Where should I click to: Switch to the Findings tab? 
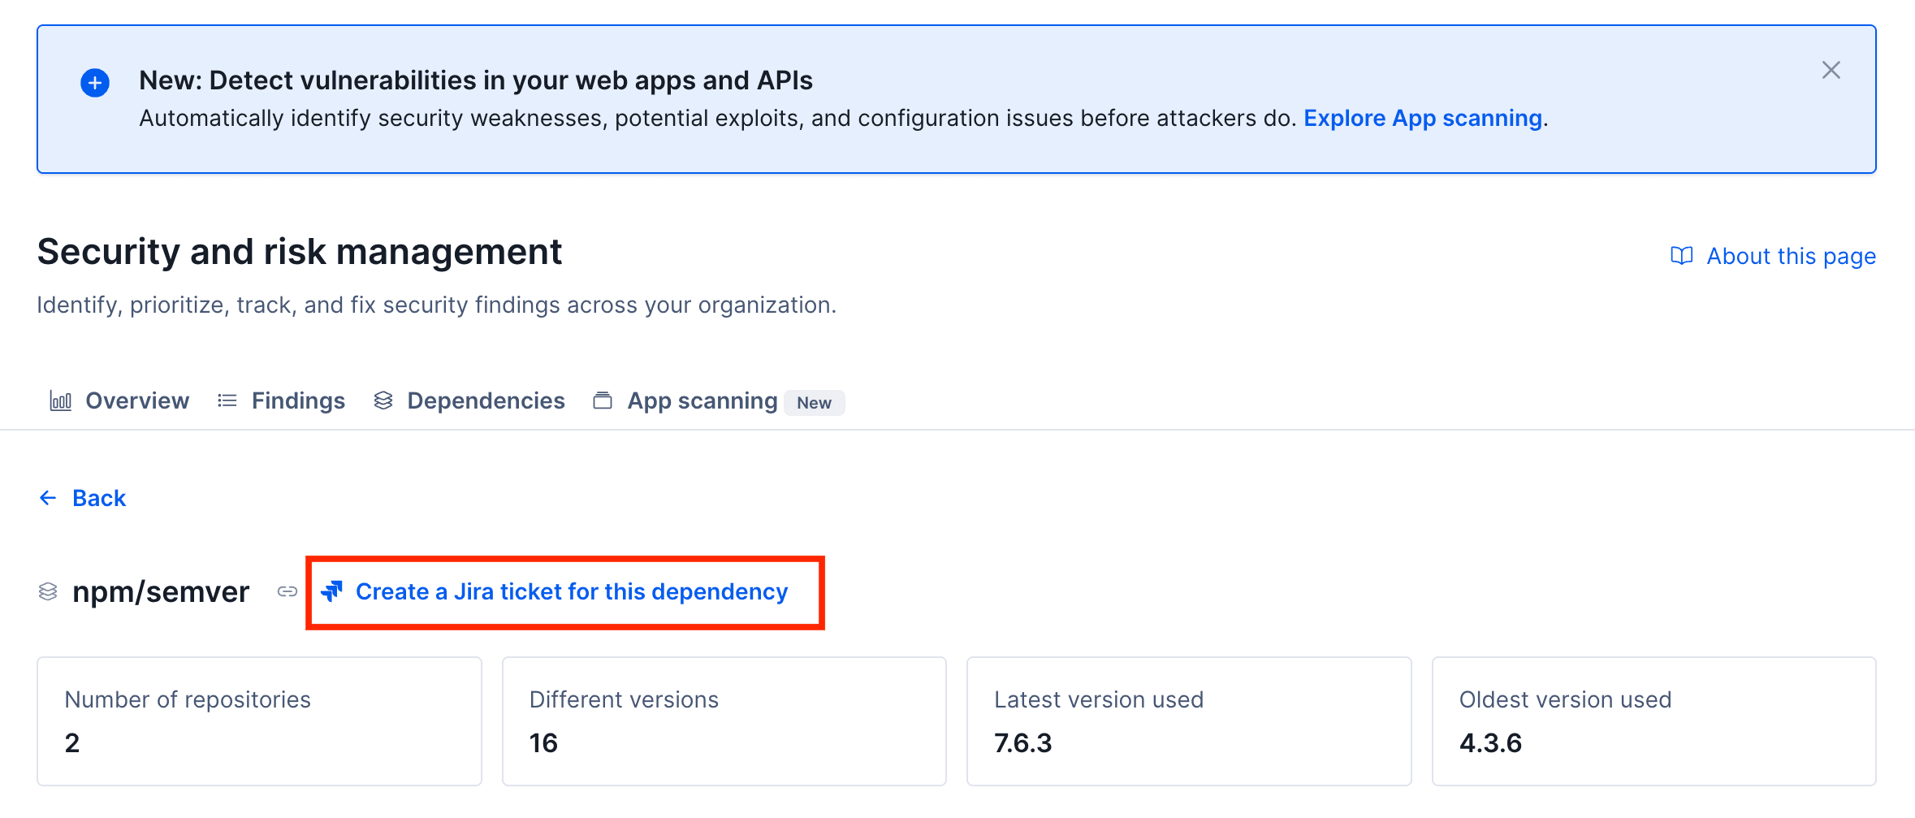coord(297,400)
